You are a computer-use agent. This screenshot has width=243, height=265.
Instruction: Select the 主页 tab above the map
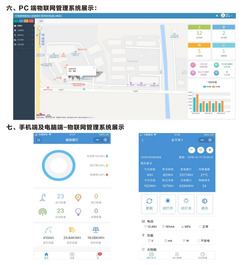pyautogui.click(x=41, y=21)
